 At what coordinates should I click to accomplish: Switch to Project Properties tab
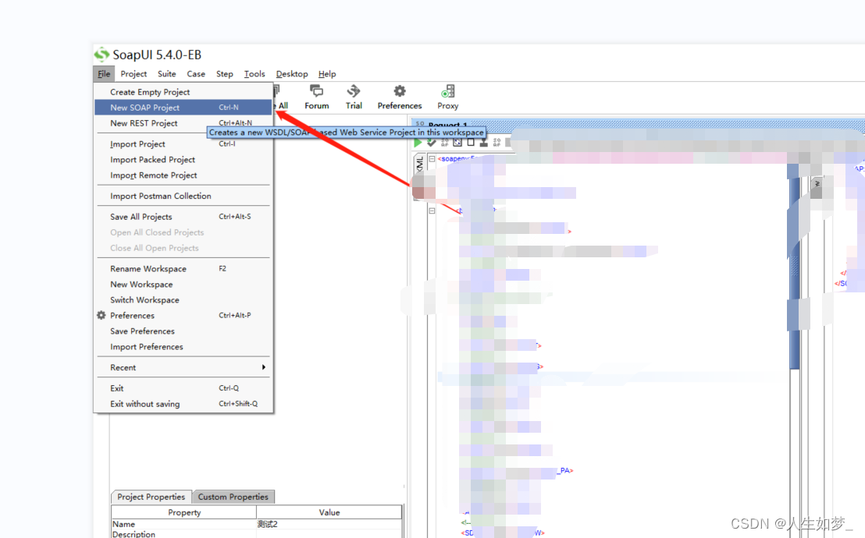(x=151, y=497)
